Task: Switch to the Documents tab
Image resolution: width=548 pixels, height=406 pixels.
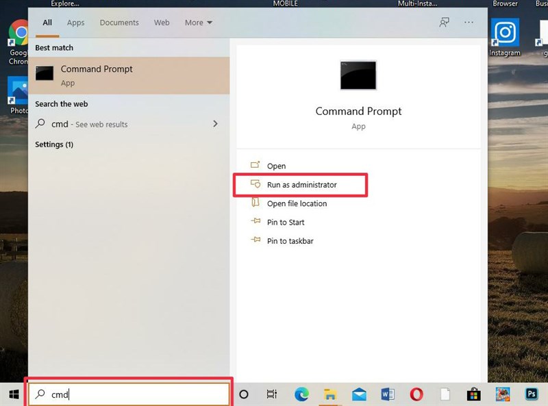Action: [x=119, y=23]
